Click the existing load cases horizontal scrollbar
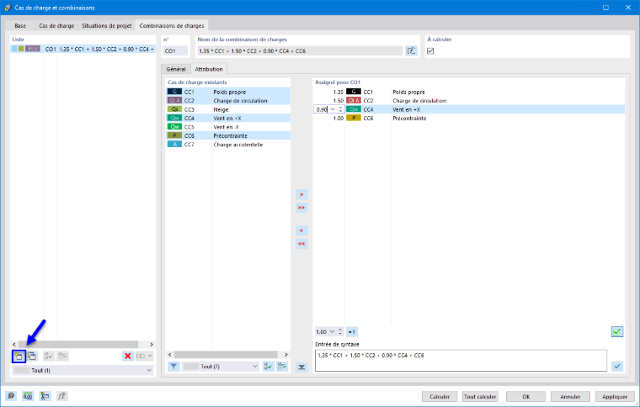 click(226, 355)
